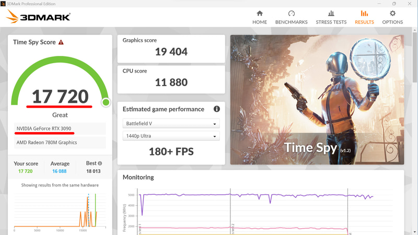The image size is (418, 235).
Task: Click the NVIDIA GeForce RTX 3090 entry
Action: pyautogui.click(x=60, y=128)
